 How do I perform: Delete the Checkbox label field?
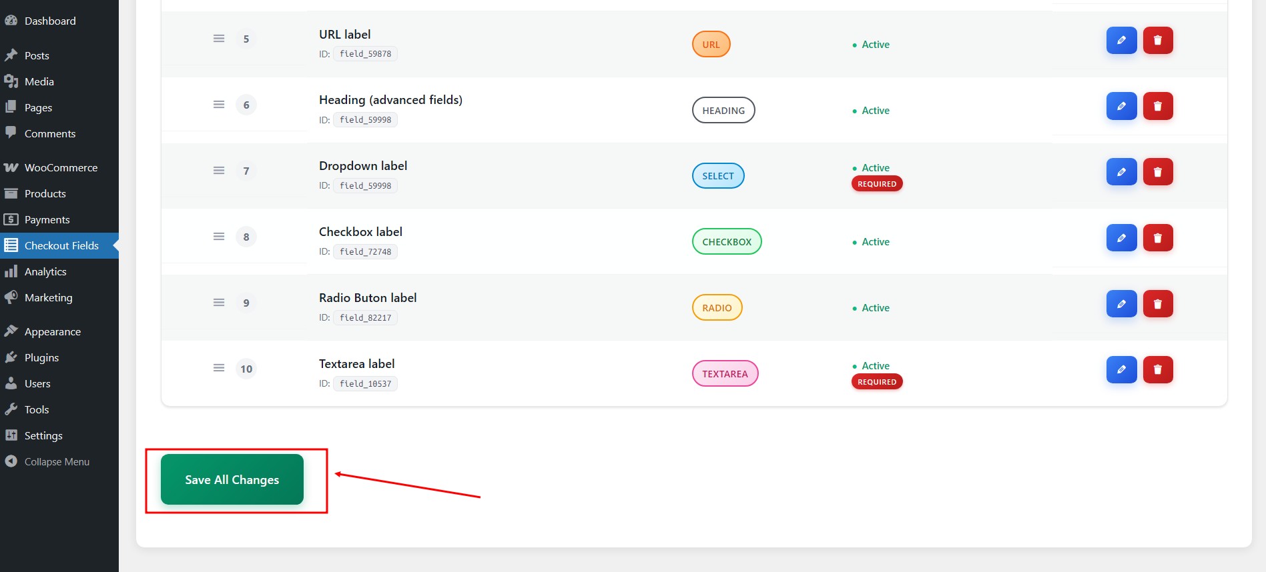[x=1158, y=238]
